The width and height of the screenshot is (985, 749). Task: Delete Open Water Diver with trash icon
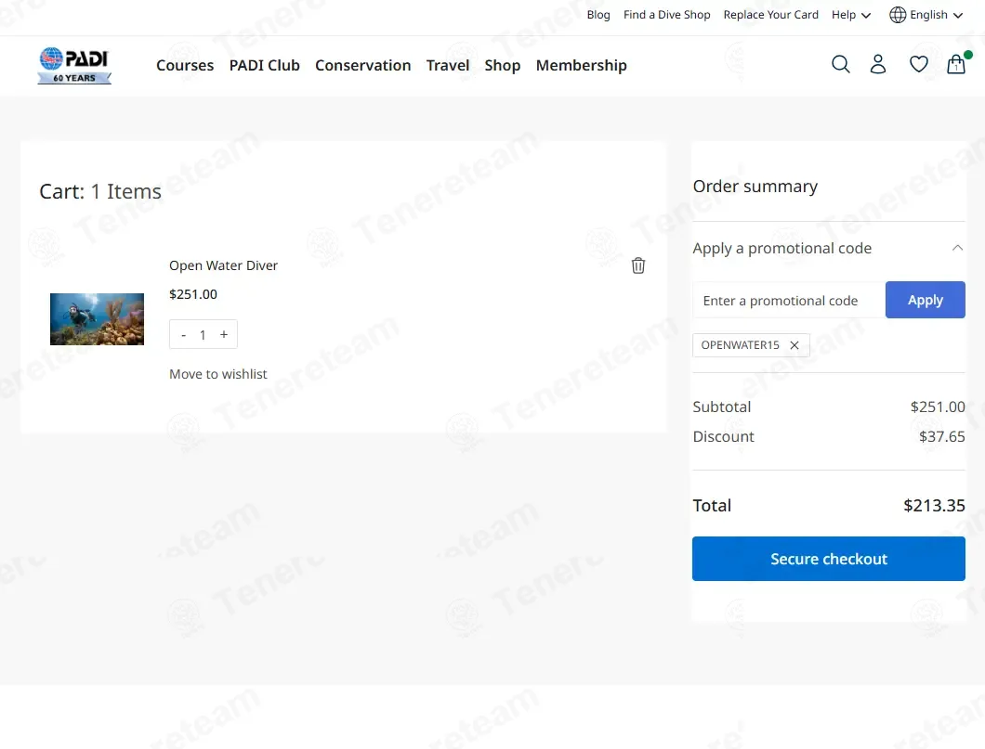[x=638, y=265]
